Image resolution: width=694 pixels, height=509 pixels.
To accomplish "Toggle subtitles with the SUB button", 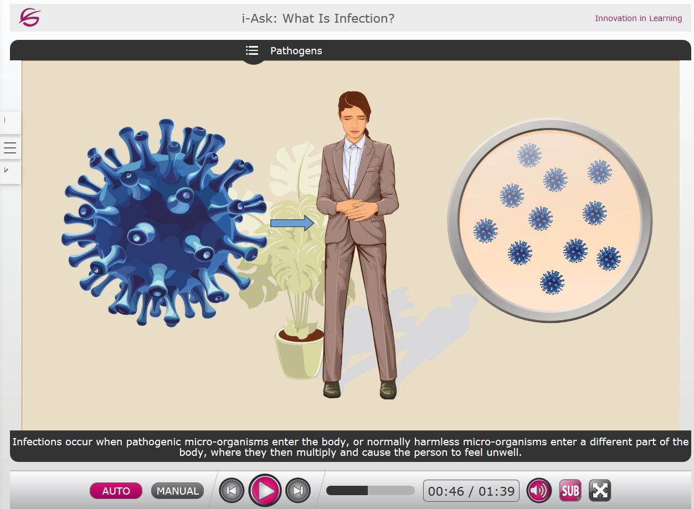I will [x=570, y=490].
